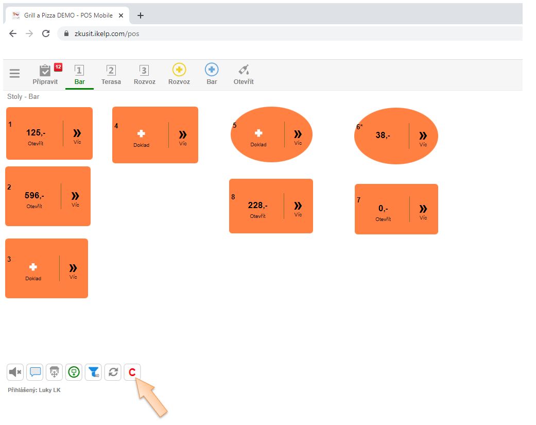Open Připravit orders list with badge

(x=46, y=75)
